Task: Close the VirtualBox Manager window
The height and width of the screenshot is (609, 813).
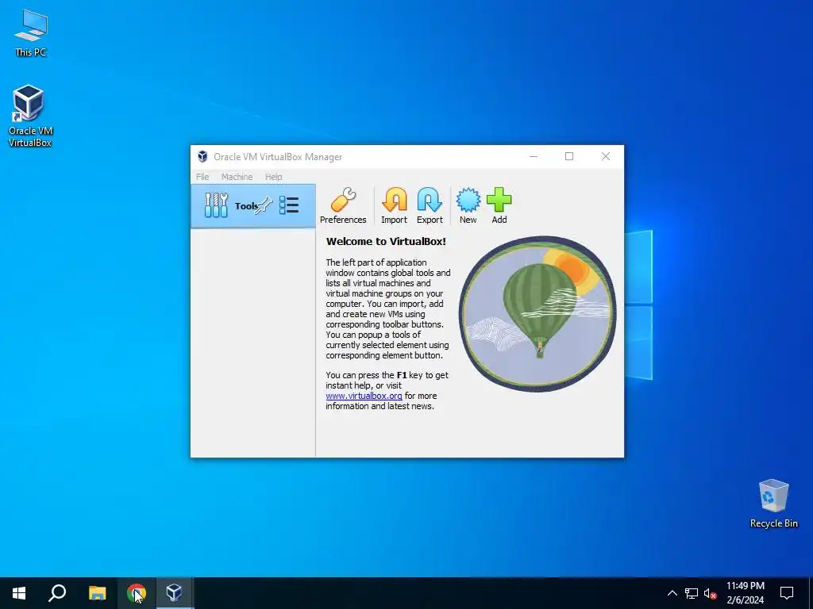Action: pos(605,156)
